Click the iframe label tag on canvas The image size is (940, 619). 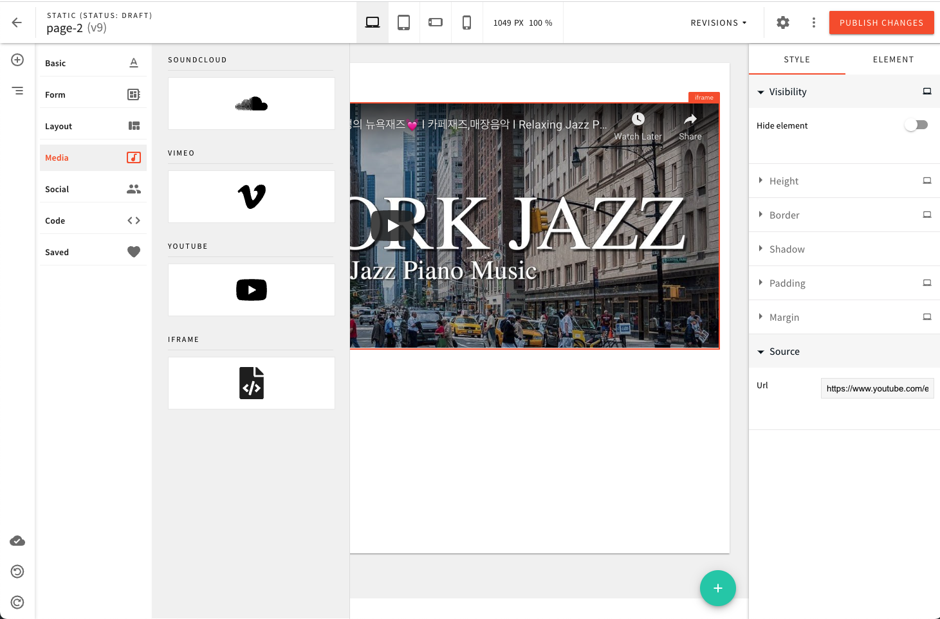pos(704,98)
